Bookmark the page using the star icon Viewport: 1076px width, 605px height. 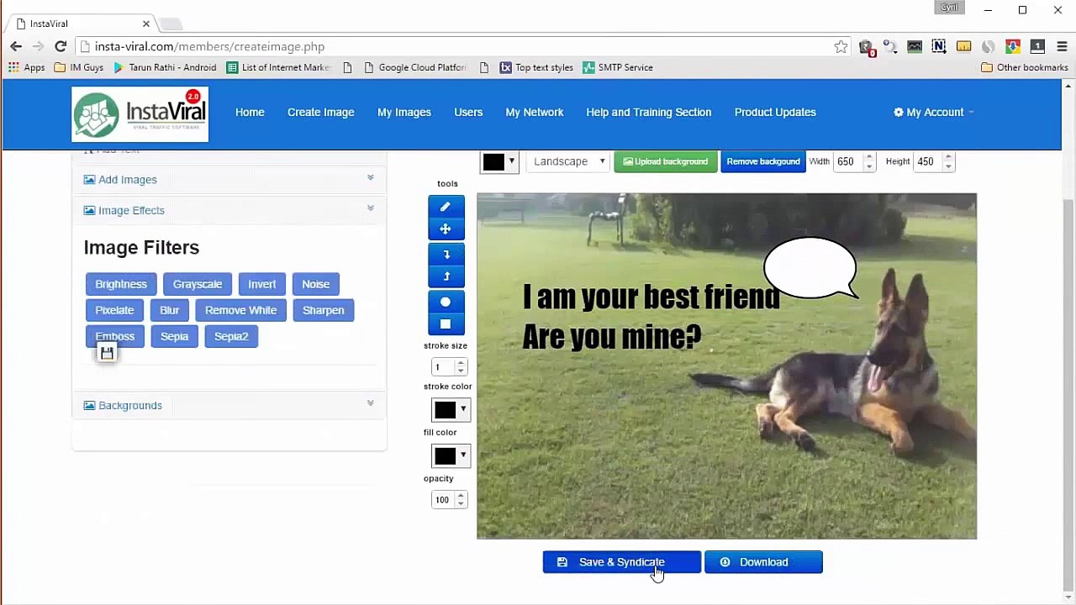coord(841,47)
